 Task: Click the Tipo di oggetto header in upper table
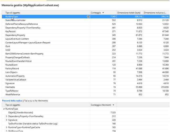[46, 13]
